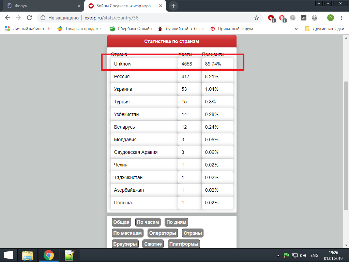Bookmark this page with the star icon
Screen dimensions: 349x262
257,18
